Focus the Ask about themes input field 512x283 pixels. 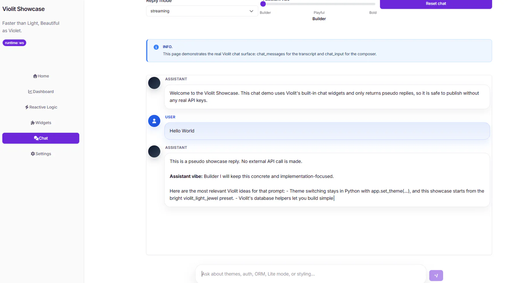(311, 274)
